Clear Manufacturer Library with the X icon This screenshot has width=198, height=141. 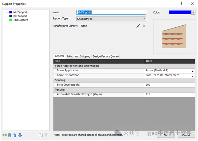144,26
